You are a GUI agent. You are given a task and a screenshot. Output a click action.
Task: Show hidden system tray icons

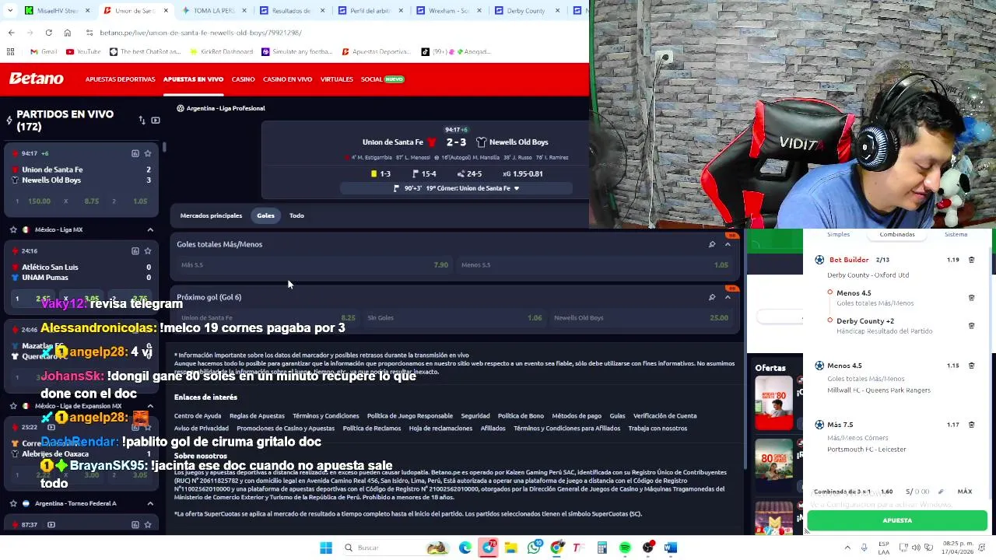point(847,548)
